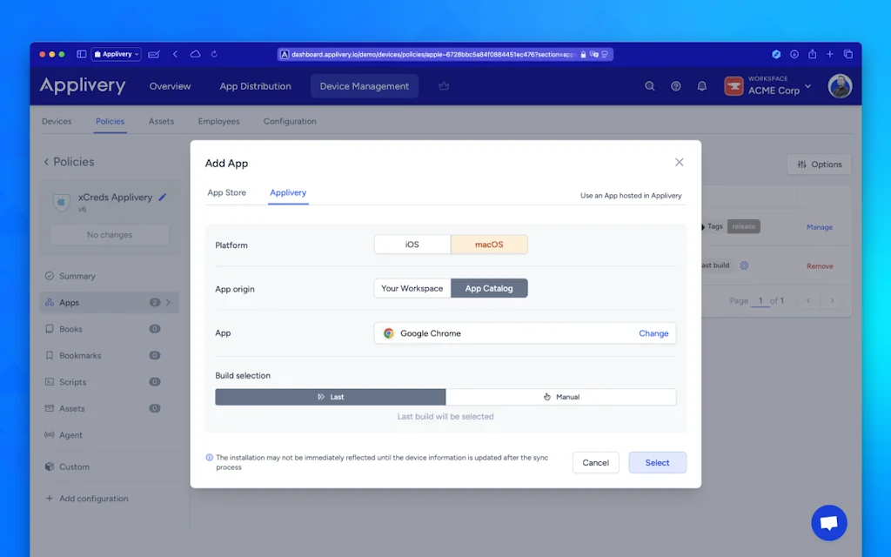Select the iOS platform option
Viewport: 891px width, 557px height.
[x=412, y=244]
